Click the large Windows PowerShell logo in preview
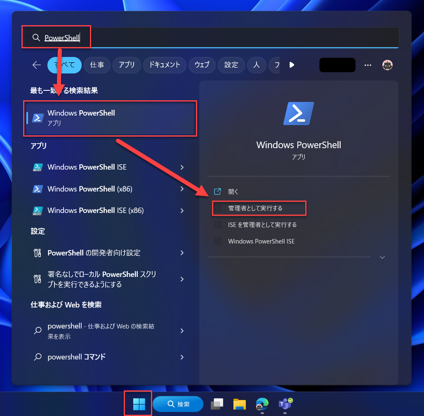 [299, 113]
